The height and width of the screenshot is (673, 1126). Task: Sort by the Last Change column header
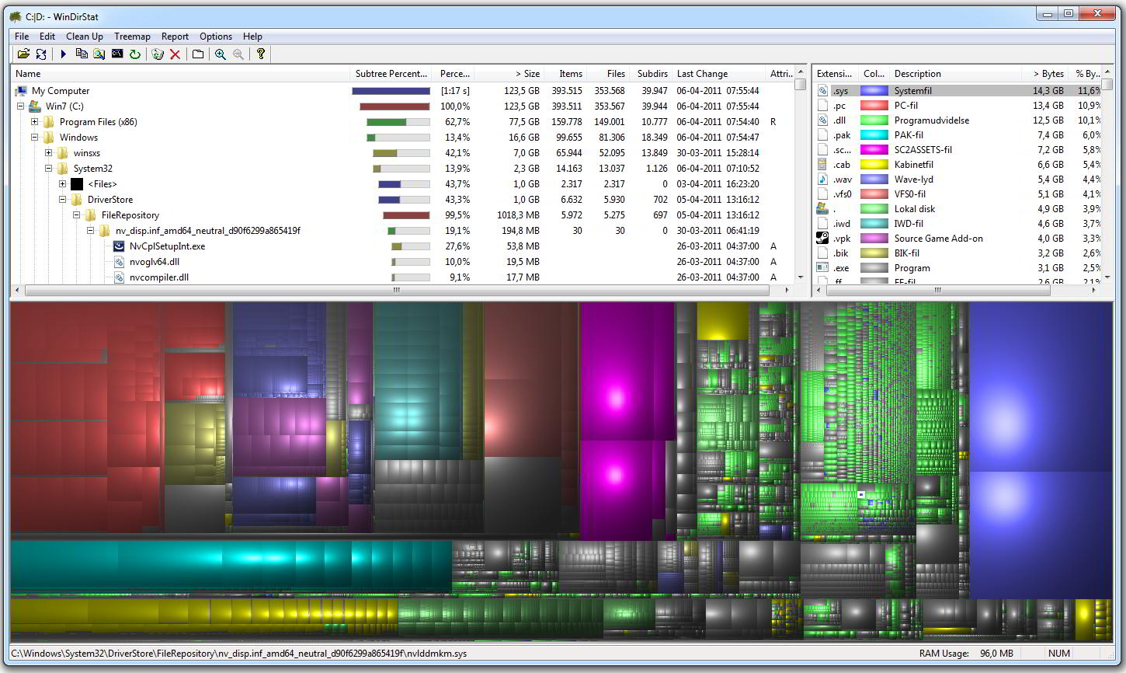click(702, 74)
